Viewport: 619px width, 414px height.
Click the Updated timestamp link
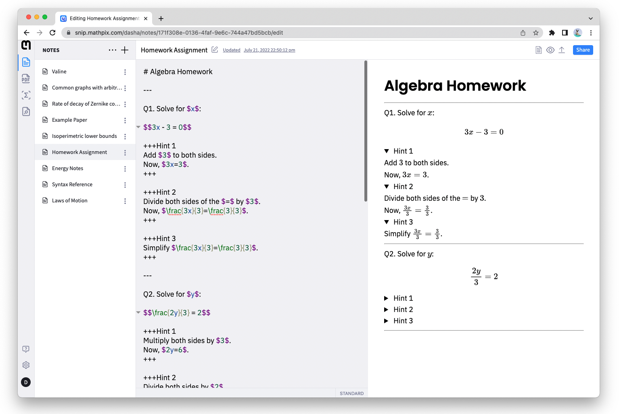(259, 50)
